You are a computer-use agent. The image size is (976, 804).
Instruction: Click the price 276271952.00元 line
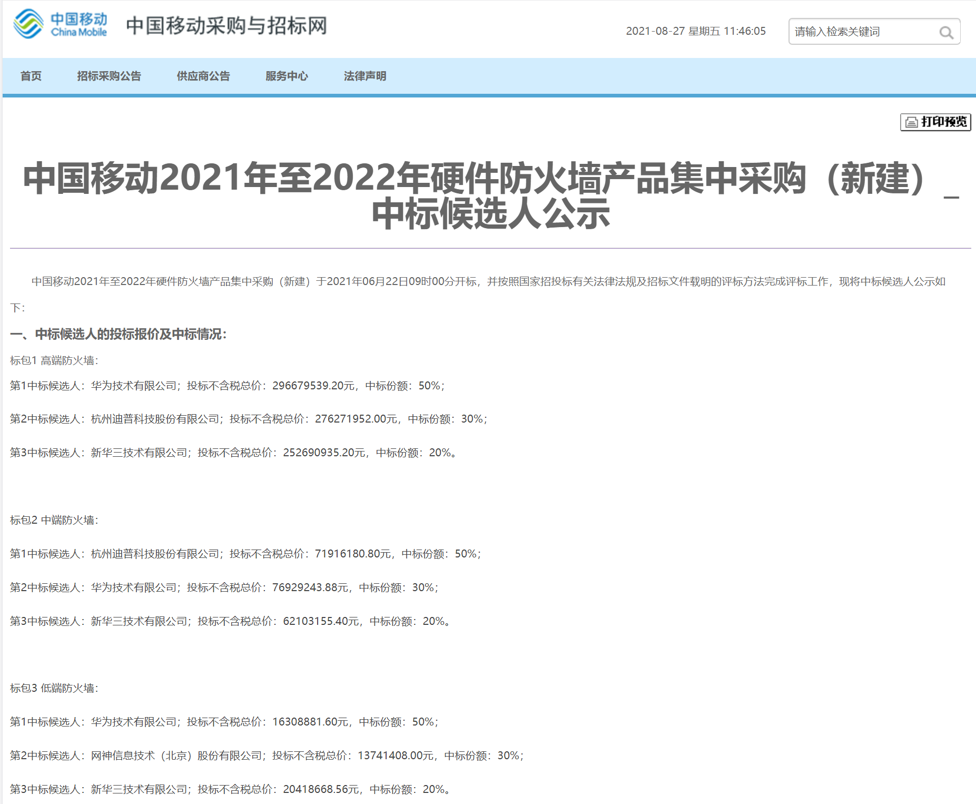click(249, 419)
